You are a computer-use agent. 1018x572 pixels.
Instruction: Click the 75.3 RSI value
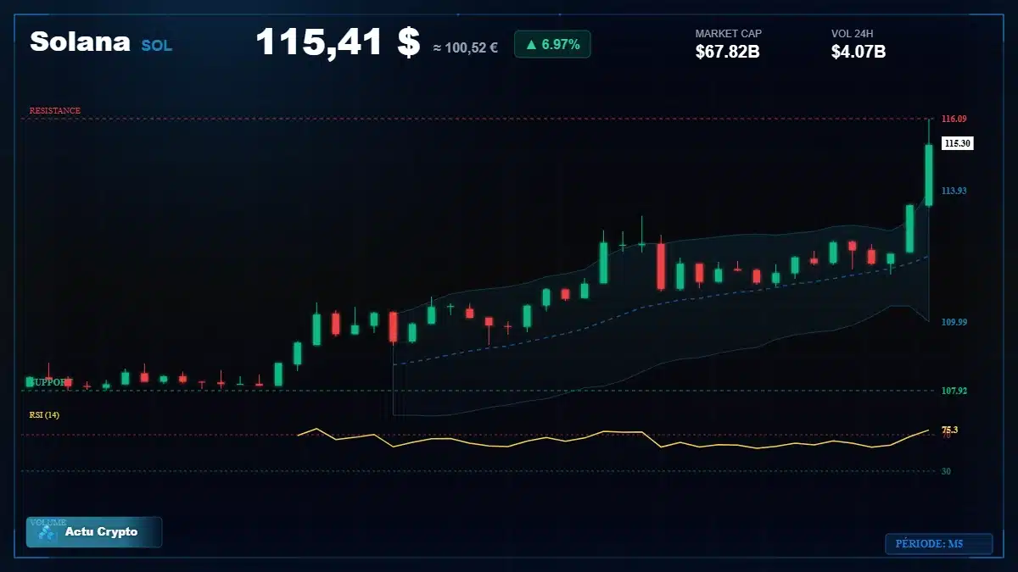click(x=949, y=430)
